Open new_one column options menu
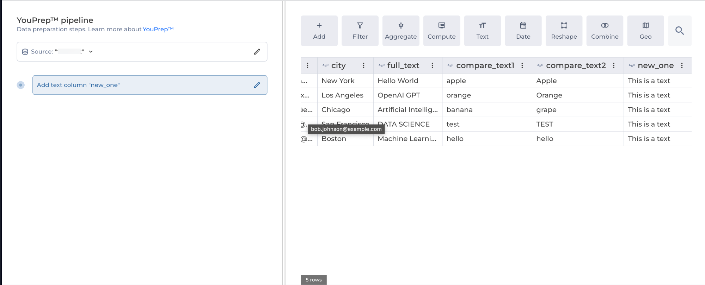Viewport: 705px width, 285px height. coord(682,65)
